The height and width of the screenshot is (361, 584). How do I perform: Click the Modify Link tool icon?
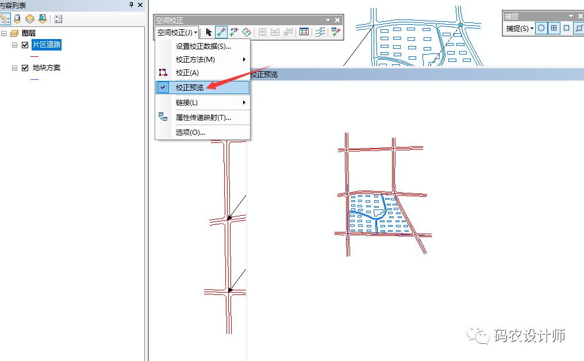pos(234,33)
